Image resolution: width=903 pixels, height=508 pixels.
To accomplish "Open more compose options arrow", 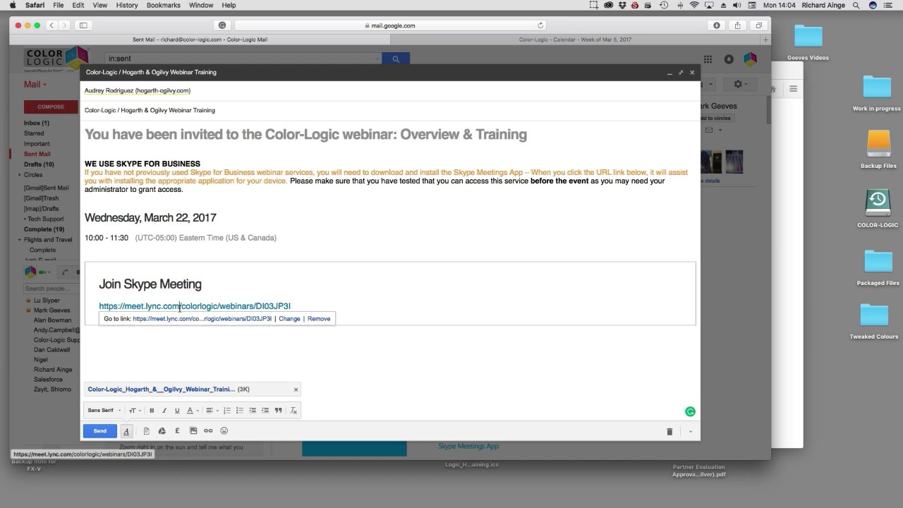I will [691, 432].
